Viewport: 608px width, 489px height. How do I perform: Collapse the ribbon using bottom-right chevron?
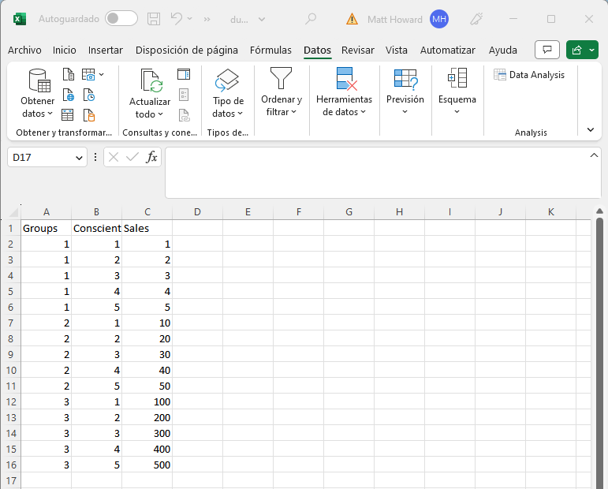pyautogui.click(x=591, y=129)
